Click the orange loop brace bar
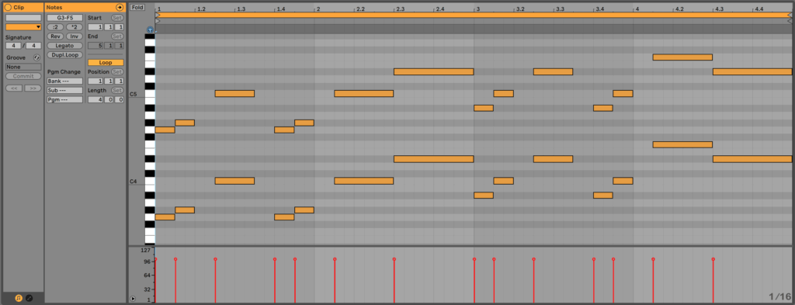Screen dimensions: 795x305 tap(474, 16)
